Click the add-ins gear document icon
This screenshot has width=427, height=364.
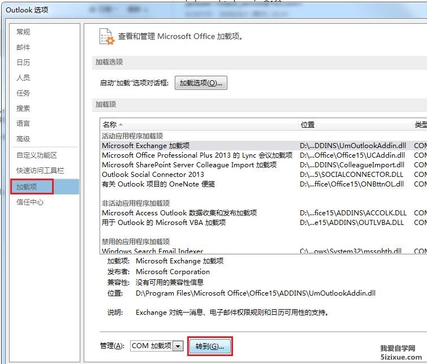pyautogui.click(x=107, y=37)
